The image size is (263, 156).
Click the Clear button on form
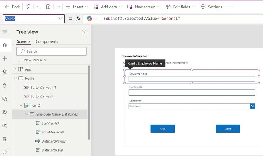tap(163, 129)
